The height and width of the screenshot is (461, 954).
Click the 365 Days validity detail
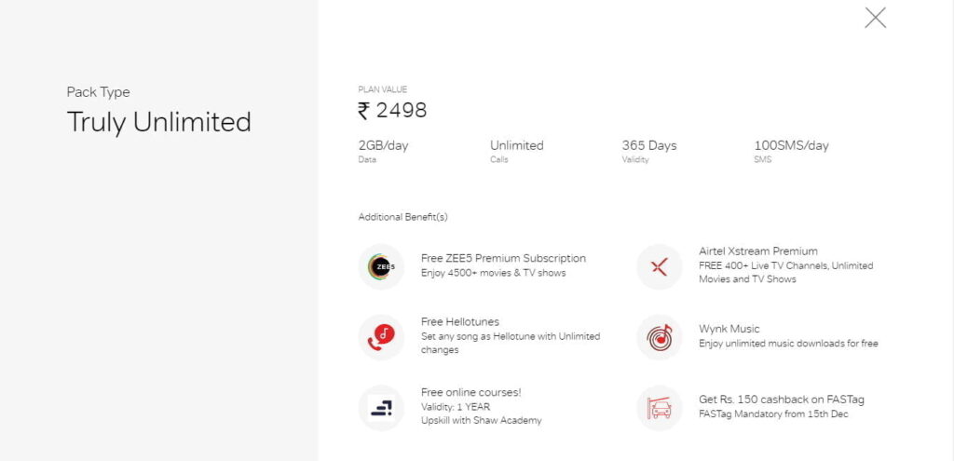pyautogui.click(x=649, y=146)
